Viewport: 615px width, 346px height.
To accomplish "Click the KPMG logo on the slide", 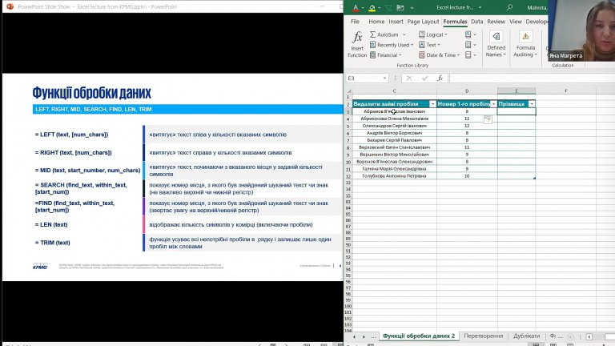I will pyautogui.click(x=40, y=267).
